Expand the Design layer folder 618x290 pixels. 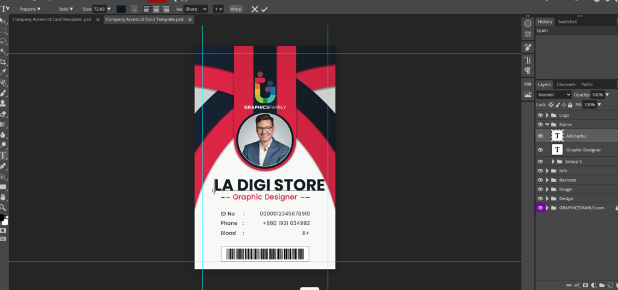pos(547,198)
